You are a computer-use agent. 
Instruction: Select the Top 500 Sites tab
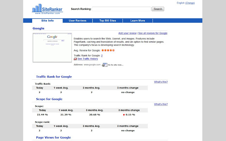point(108,21)
